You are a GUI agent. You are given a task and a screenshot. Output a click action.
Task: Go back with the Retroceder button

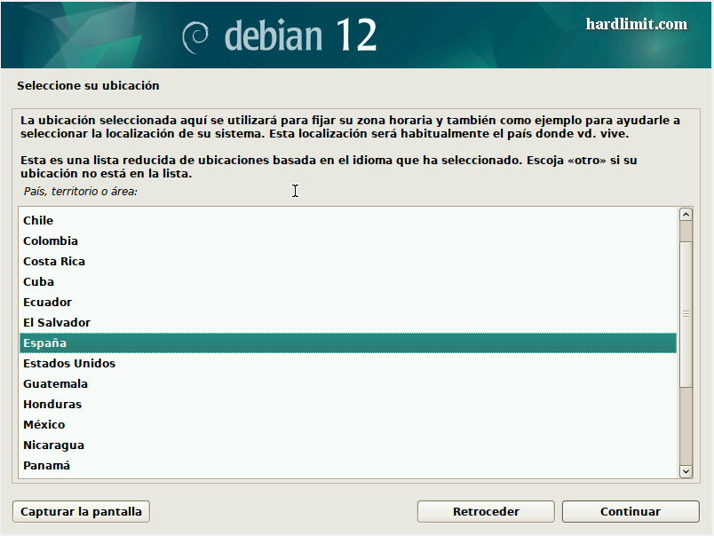[486, 511]
